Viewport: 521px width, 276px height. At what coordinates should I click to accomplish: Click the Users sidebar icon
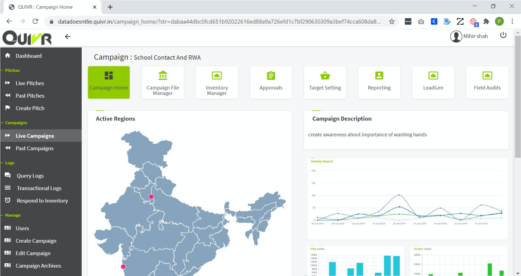pos(8,228)
